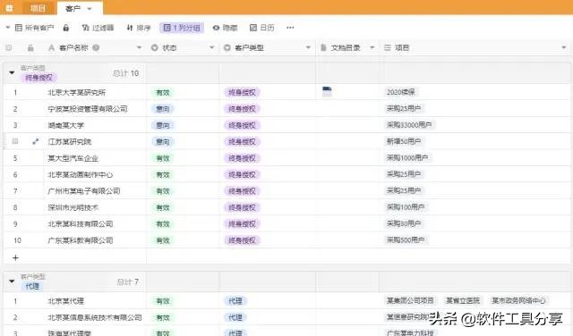This screenshot has height=336, width=573.
Task: Click the 终身授权 tag in 某大型汽车企业 row
Action: 242,158
